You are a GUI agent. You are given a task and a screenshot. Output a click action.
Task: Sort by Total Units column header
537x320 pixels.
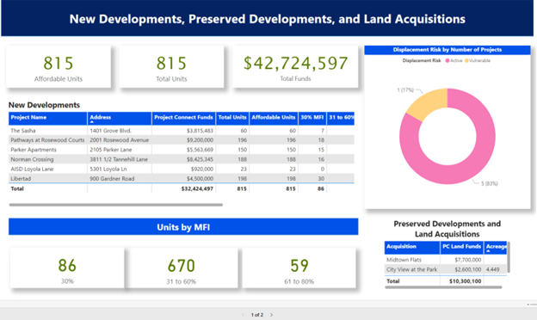tap(232, 118)
